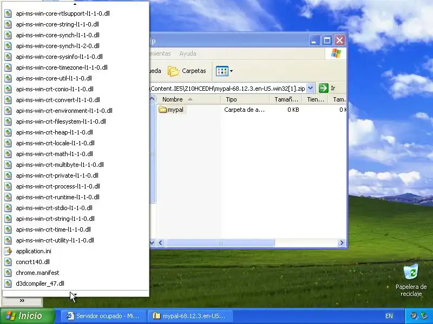
Task: Sort by Nombre column header
Action: 188,99
